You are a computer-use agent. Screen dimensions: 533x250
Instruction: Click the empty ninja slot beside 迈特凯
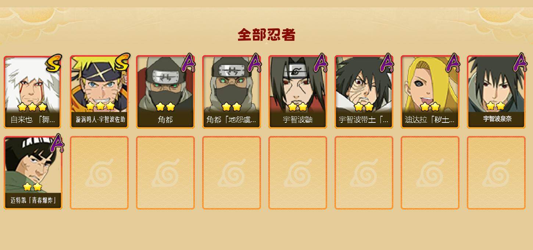click(99, 173)
